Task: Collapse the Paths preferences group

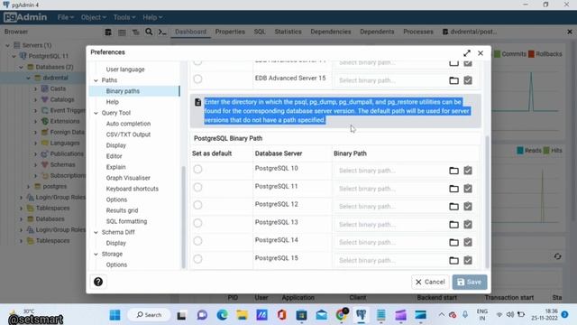Action: [96, 80]
